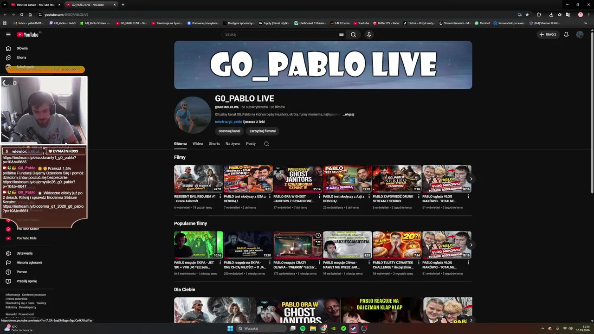Open the on-screen keyboard icon in search box

(x=341, y=34)
